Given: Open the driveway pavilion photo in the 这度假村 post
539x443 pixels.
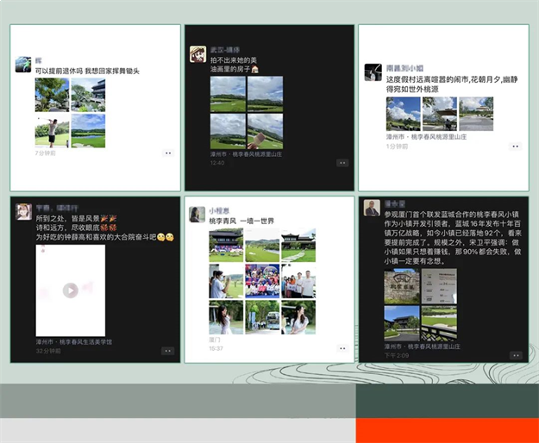Looking at the screenshot, I should 476,114.
